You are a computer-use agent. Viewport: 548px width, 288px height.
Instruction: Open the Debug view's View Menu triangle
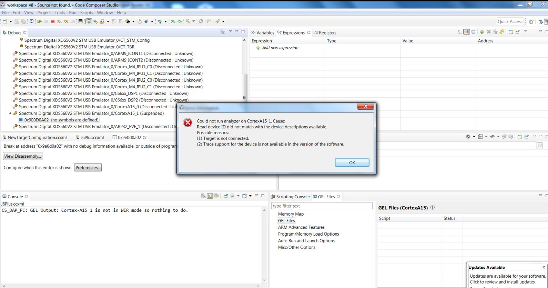[231, 31]
